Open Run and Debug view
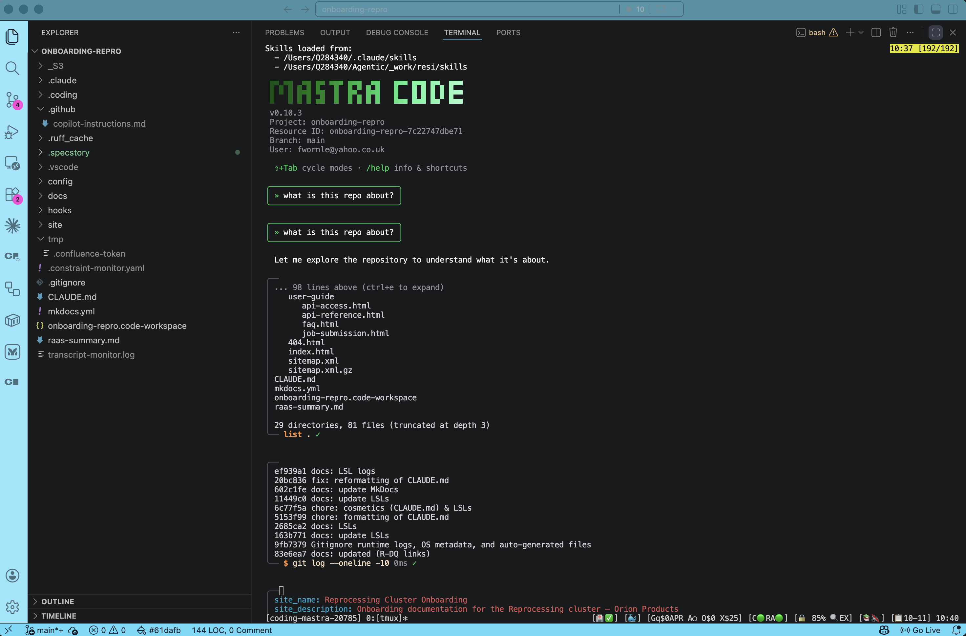The image size is (966, 636). coord(12,132)
